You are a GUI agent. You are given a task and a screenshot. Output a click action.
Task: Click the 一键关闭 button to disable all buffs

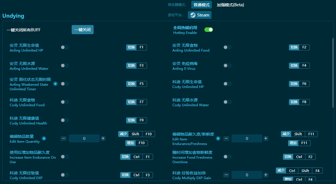click(x=83, y=29)
